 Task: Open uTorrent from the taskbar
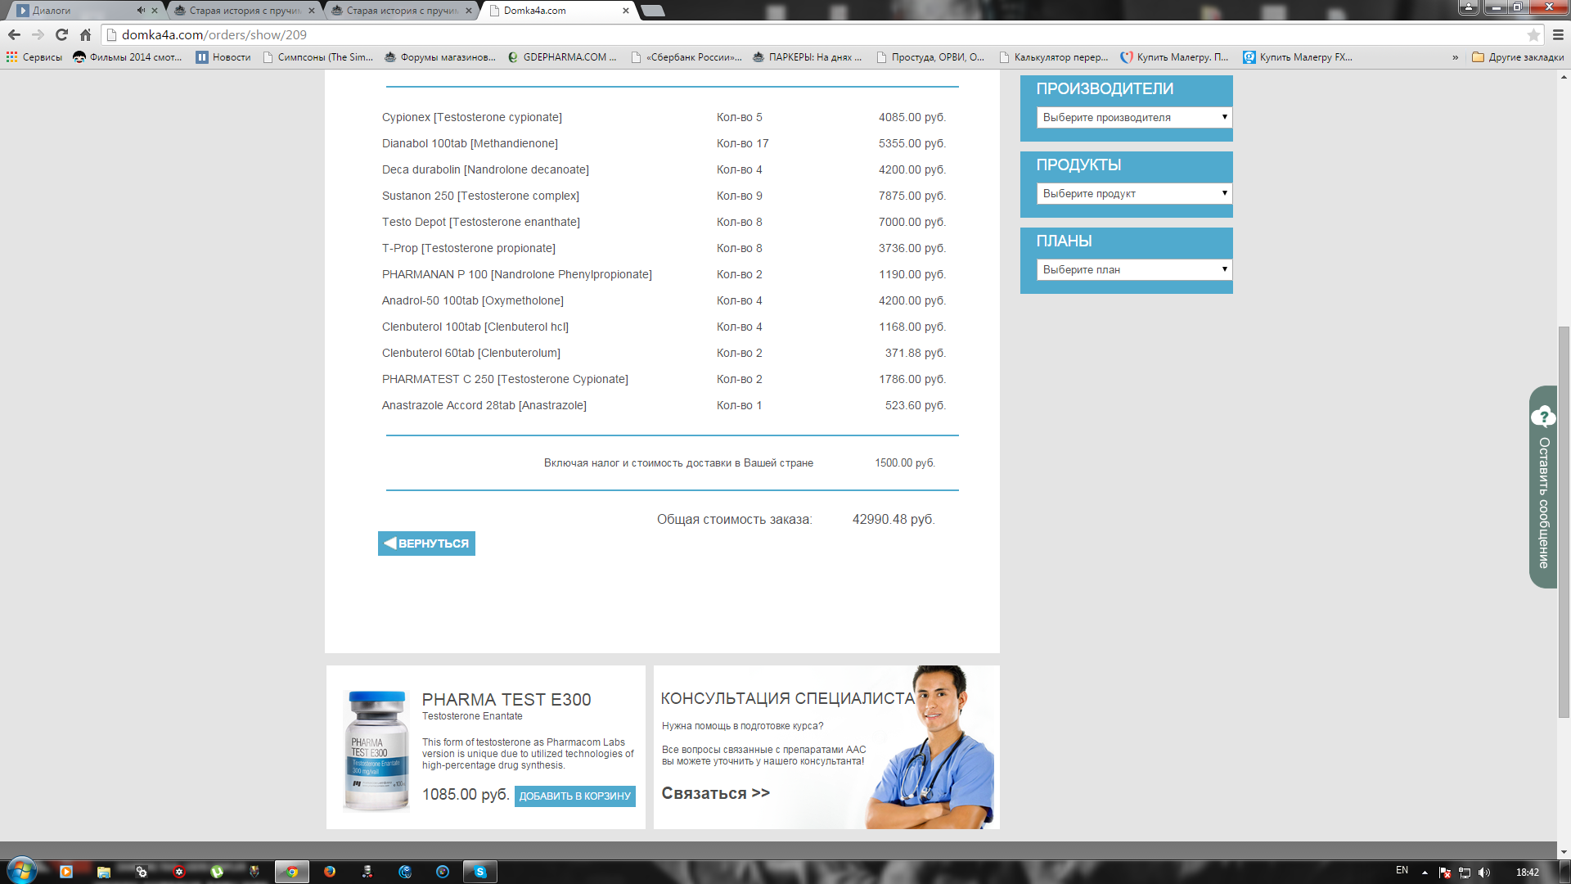click(x=217, y=872)
